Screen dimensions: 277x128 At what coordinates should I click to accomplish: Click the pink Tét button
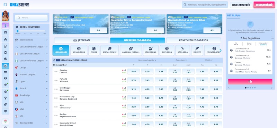250,82
